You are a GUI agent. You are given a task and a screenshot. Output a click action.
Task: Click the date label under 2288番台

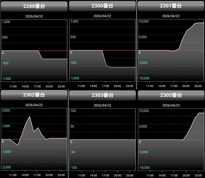(34, 16)
